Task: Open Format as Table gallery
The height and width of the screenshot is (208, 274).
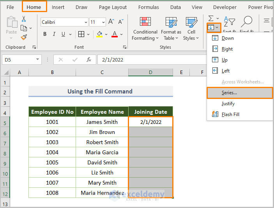Action: (171, 29)
